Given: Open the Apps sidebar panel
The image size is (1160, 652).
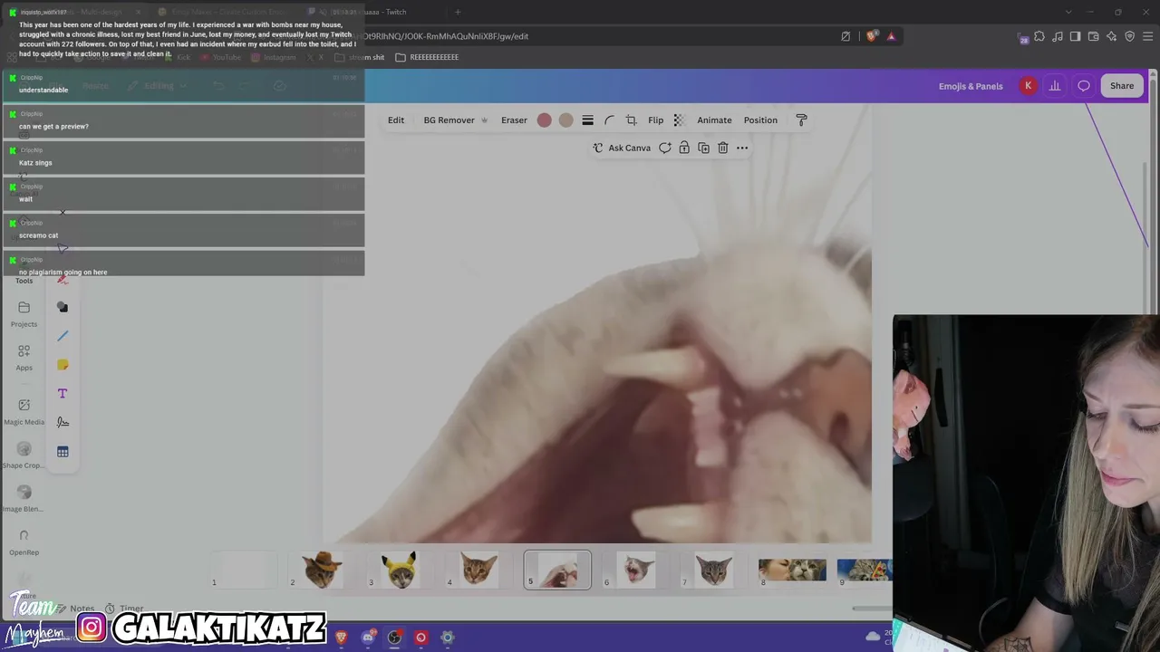Looking at the screenshot, I should [24, 358].
